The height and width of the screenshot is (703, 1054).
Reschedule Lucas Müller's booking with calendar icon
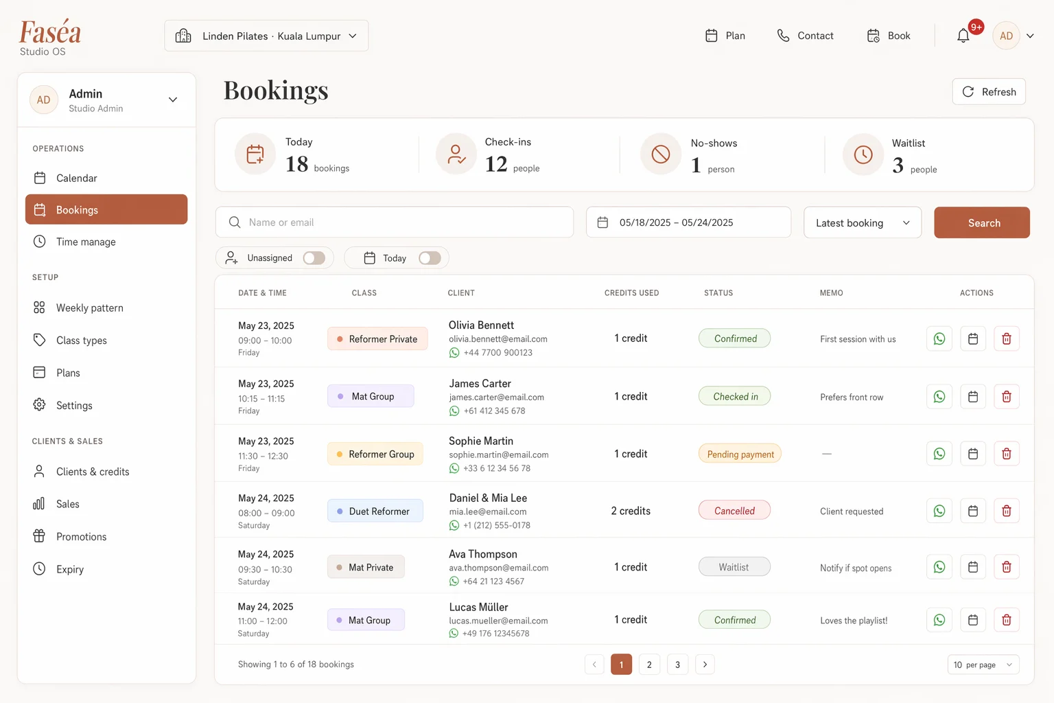pos(973,620)
